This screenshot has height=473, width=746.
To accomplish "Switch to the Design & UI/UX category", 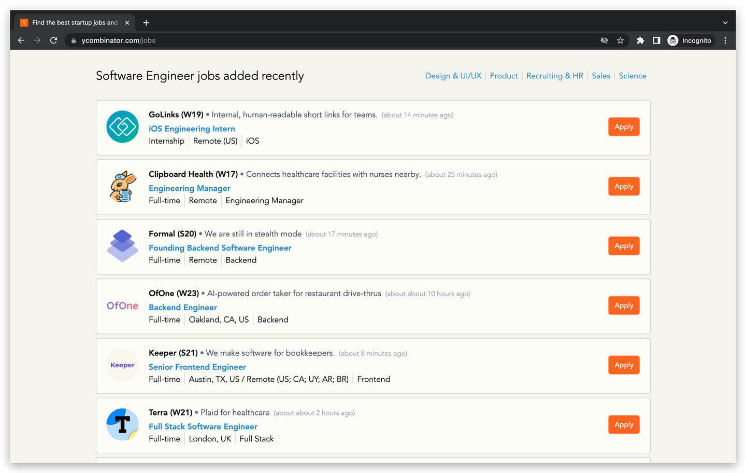I will tap(453, 76).
